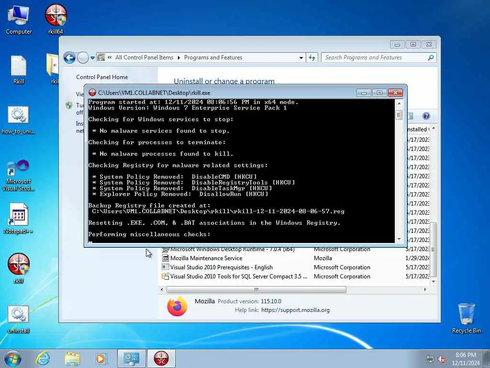The height and width of the screenshot is (368, 490).
Task: Select Microsoft Windows Desktop Runtime row
Action: (x=295, y=250)
